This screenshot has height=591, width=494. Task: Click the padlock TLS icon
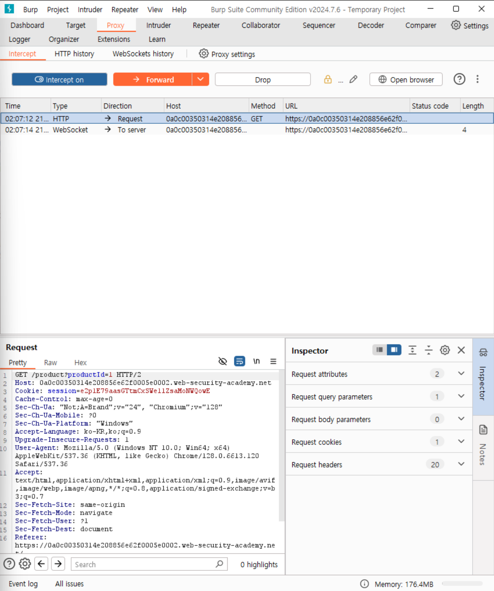pos(328,79)
